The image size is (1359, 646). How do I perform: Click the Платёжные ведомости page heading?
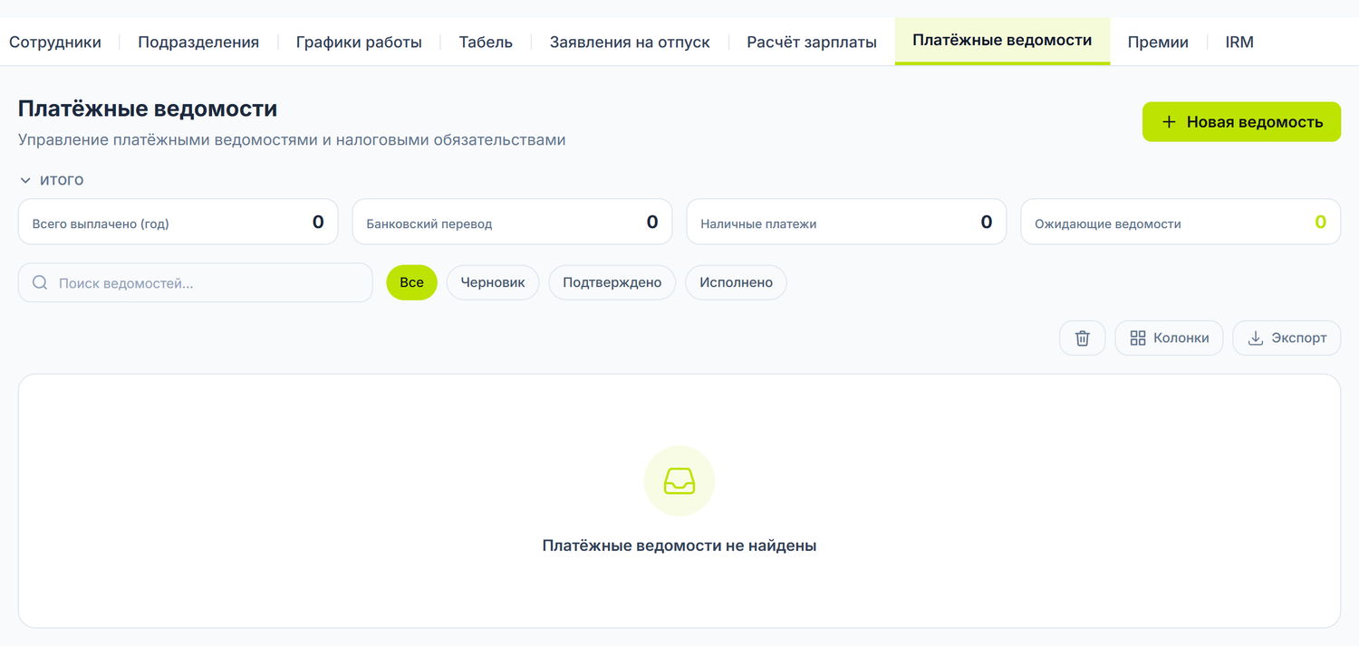(148, 109)
